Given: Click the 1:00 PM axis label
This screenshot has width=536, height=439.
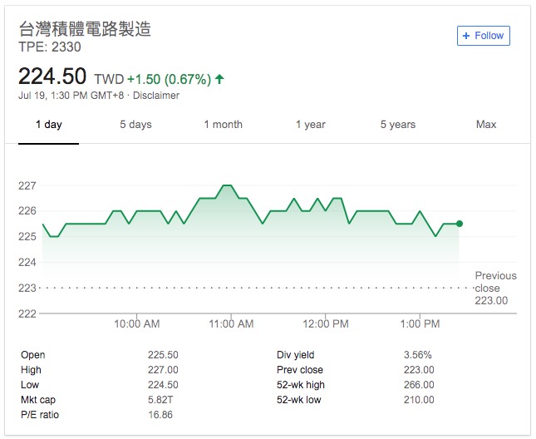Looking at the screenshot, I should tap(420, 323).
